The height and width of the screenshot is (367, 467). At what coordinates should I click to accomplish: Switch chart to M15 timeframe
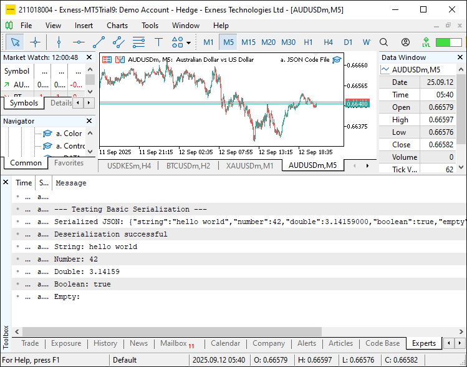[248, 42]
